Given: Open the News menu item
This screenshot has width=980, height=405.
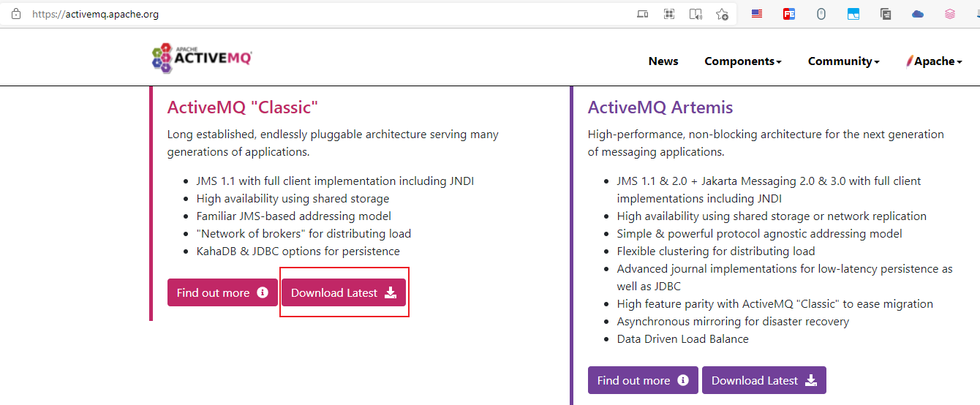Looking at the screenshot, I should point(663,61).
